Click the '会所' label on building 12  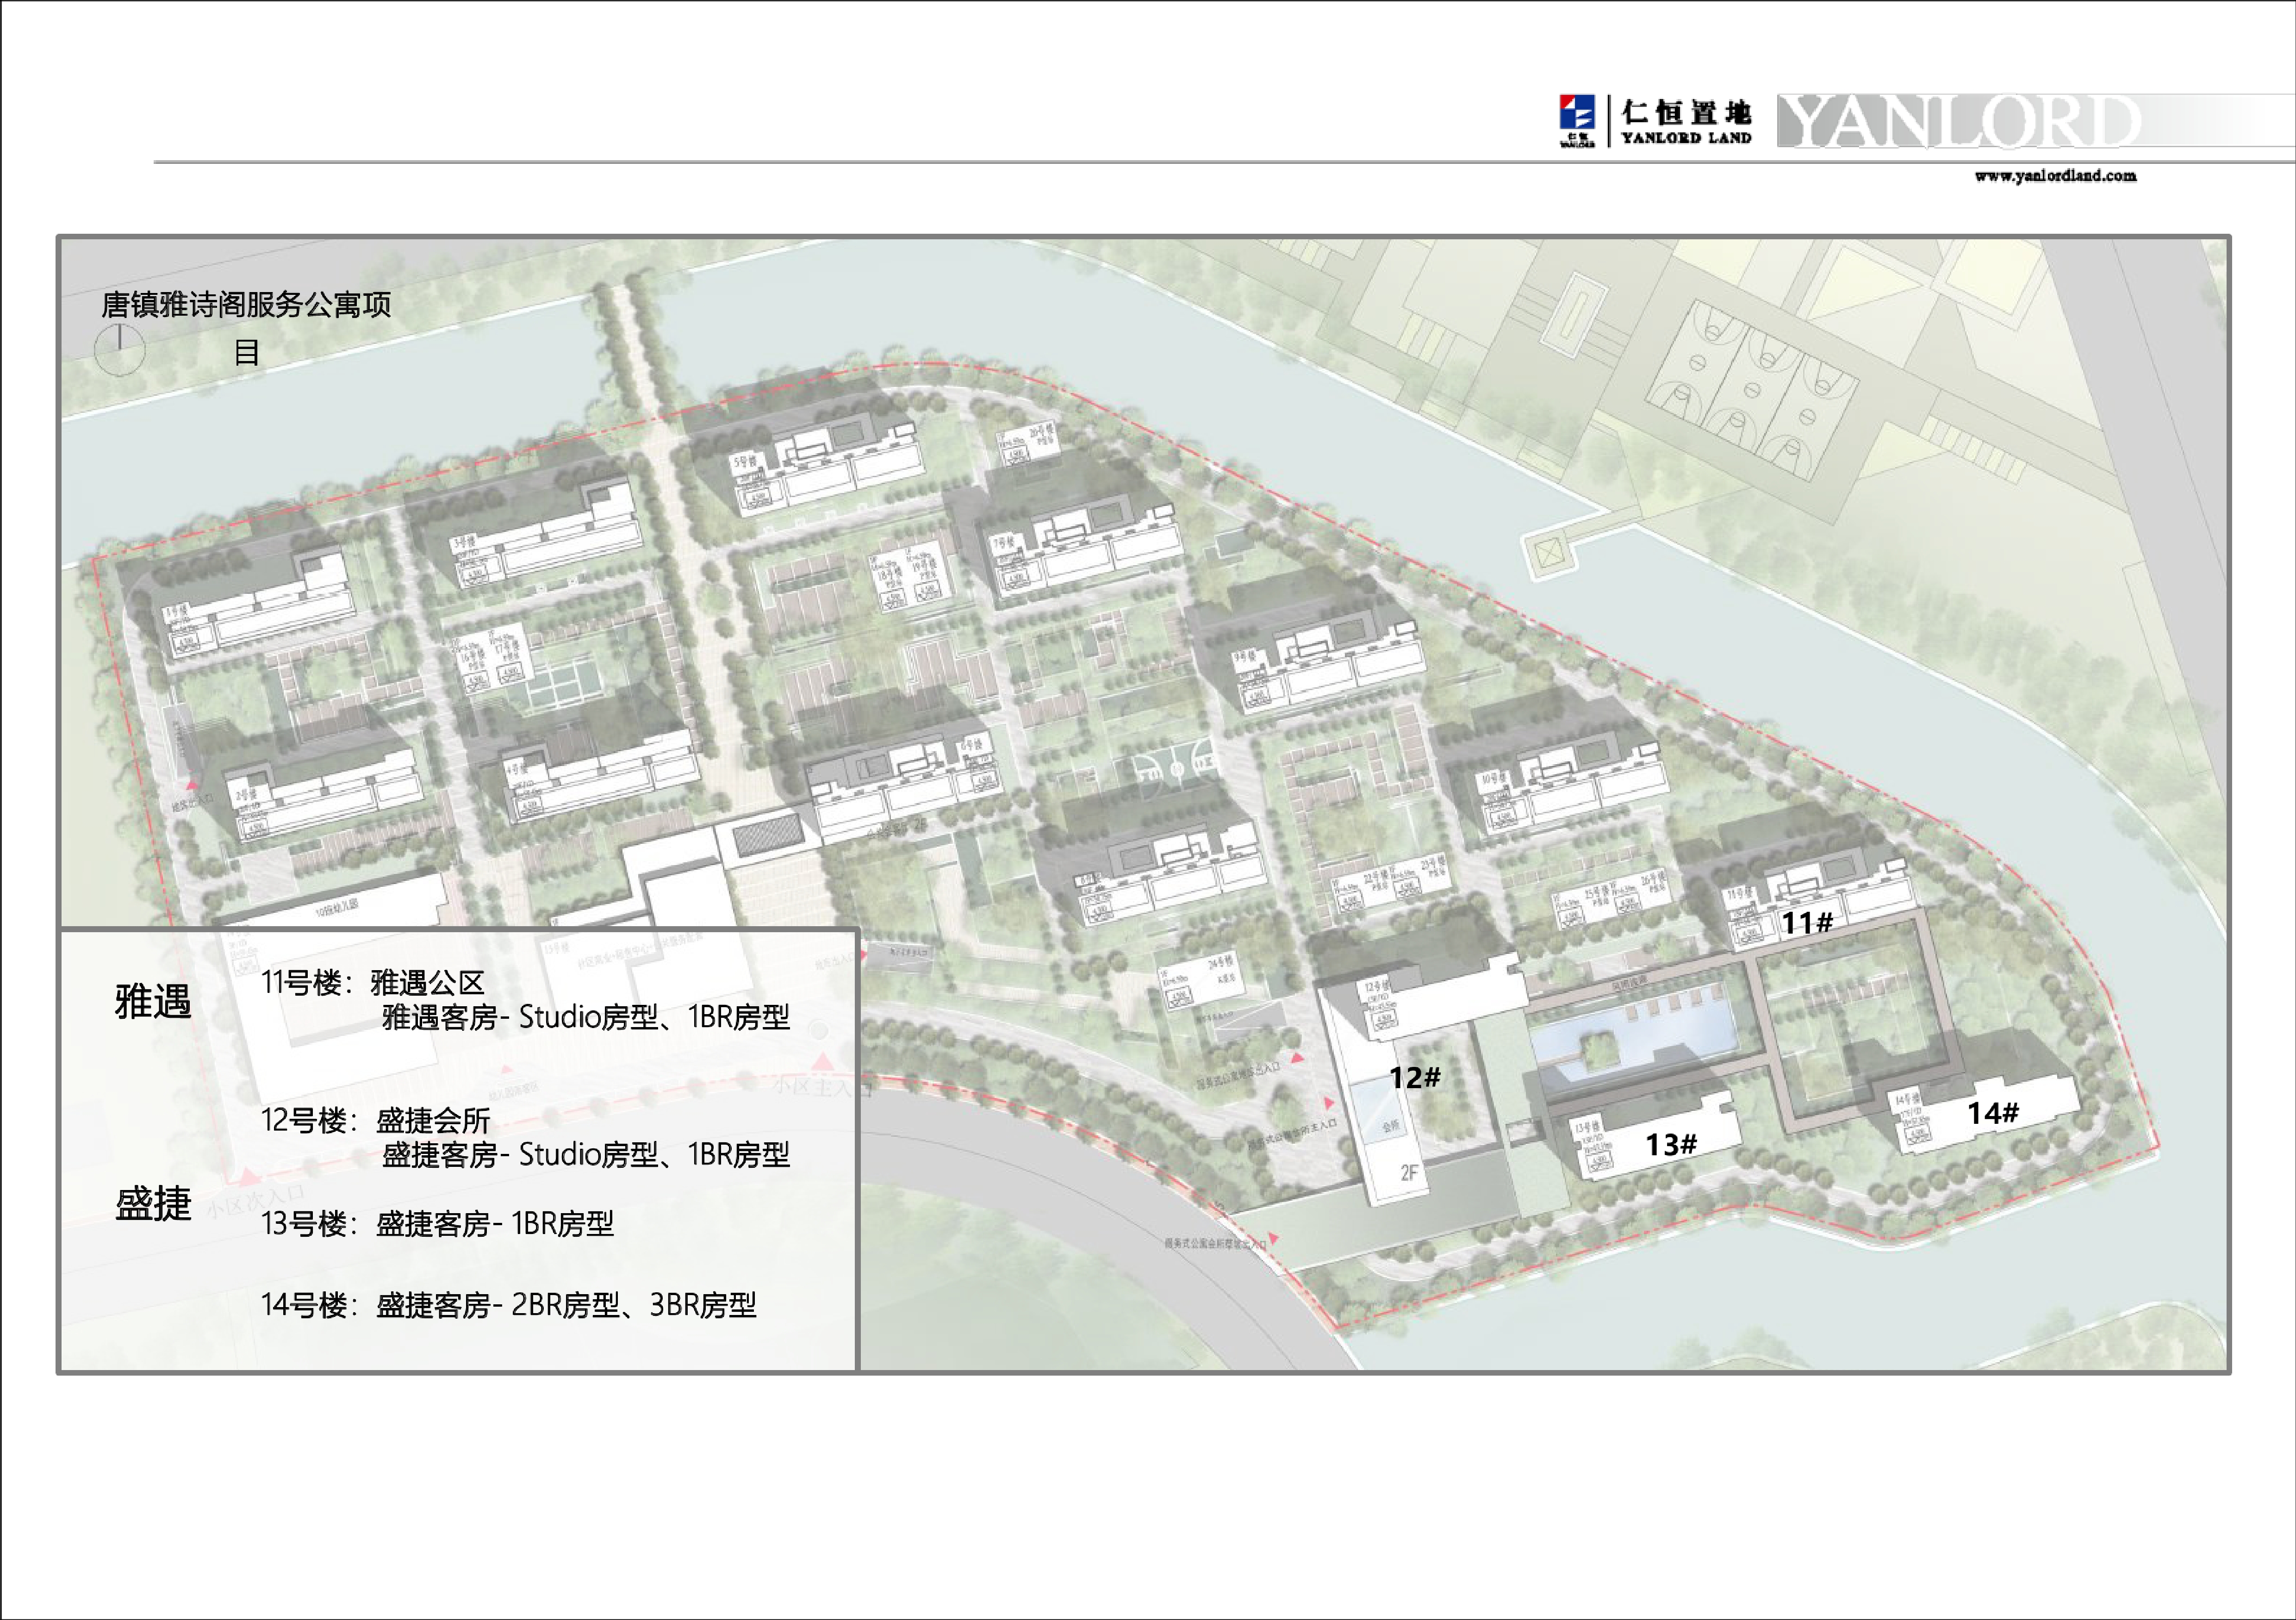click(1391, 1126)
